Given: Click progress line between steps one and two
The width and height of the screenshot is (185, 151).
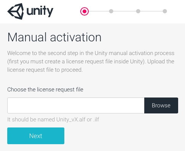Looking at the screenshot, I should 99,11.
